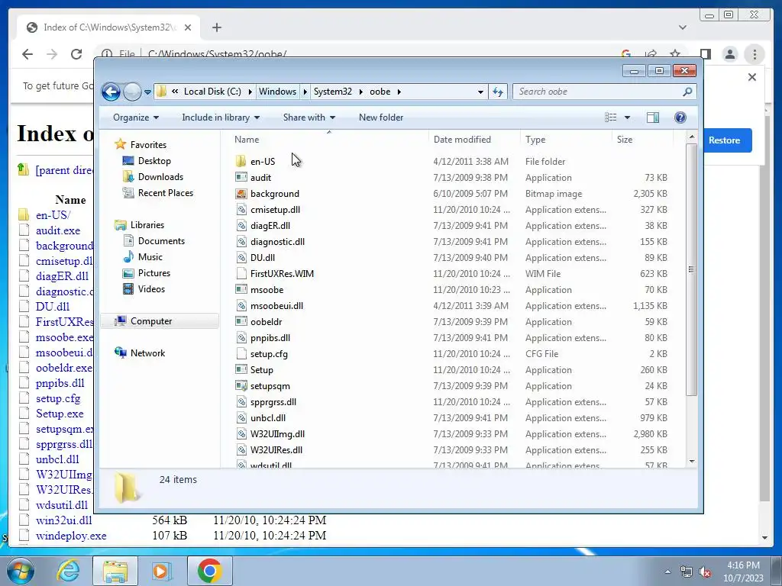Open en-US/ link in Chrome index
Image resolution: width=782 pixels, height=586 pixels.
click(53, 214)
